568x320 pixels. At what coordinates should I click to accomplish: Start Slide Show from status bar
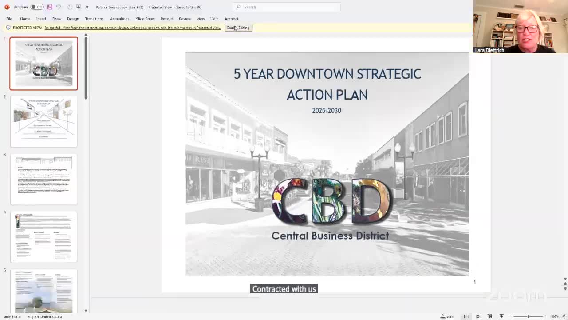pyautogui.click(x=501, y=316)
